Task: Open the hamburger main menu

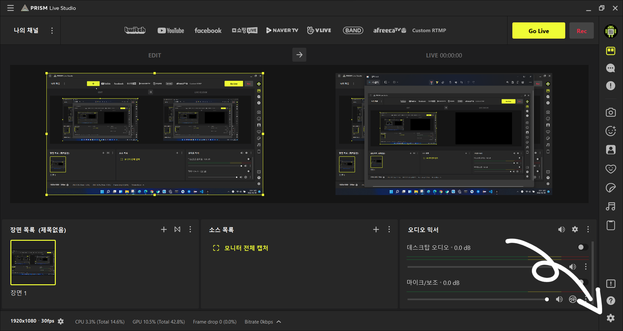Action: [11, 8]
